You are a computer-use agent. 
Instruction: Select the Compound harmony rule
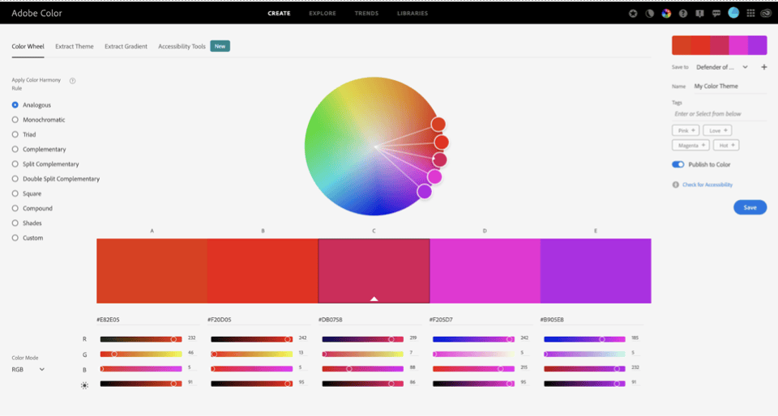32,209
